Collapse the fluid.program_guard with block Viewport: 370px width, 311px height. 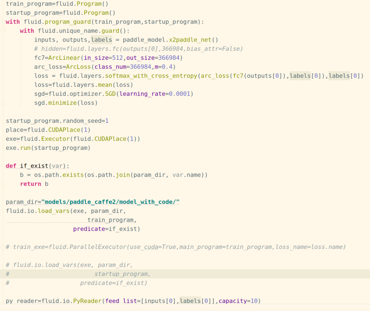coord(3,22)
